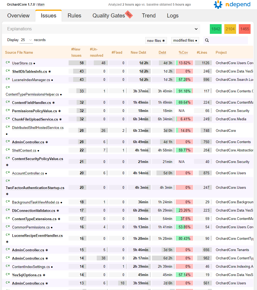Click the 'fail' sticker on Quality Gates
The width and height of the screenshot is (257, 290).
(129, 15)
